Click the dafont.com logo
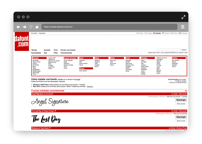The image size is (202, 144). [22, 41]
